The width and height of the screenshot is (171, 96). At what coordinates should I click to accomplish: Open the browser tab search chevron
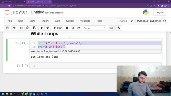point(154,2)
